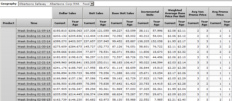Screen dimensions: 232x101
Task: Click the Dollar Sales column header
Action: point(67,13)
